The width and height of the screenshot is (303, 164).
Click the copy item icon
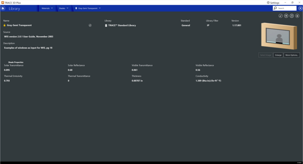pyautogui.click(x=292, y=16)
